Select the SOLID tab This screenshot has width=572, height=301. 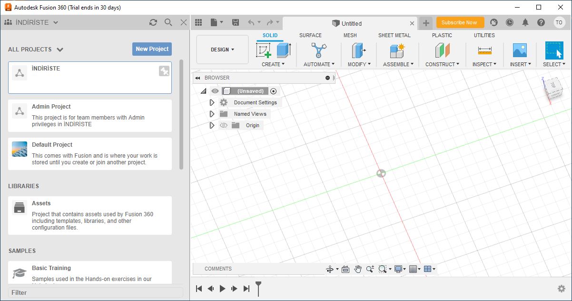pyautogui.click(x=270, y=35)
